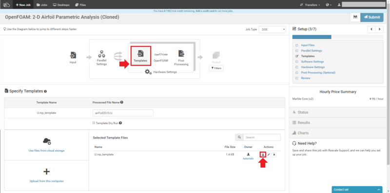The image size is (390, 193).
Task: Click the Specify Templates help icon
Action: tap(45, 92)
